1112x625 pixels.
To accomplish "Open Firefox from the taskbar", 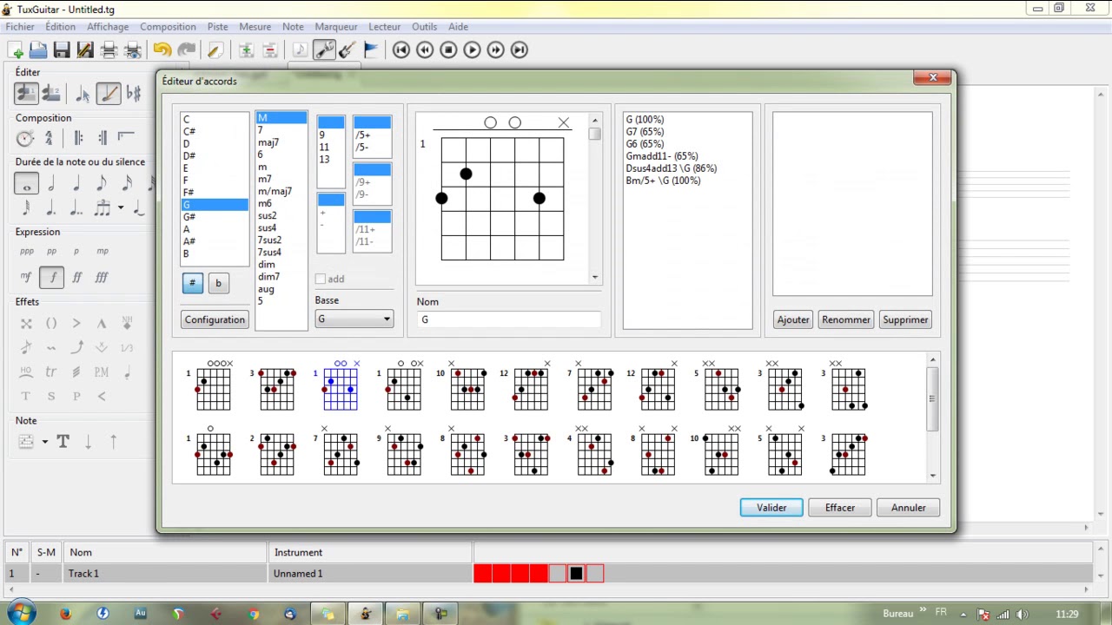I will [x=66, y=614].
